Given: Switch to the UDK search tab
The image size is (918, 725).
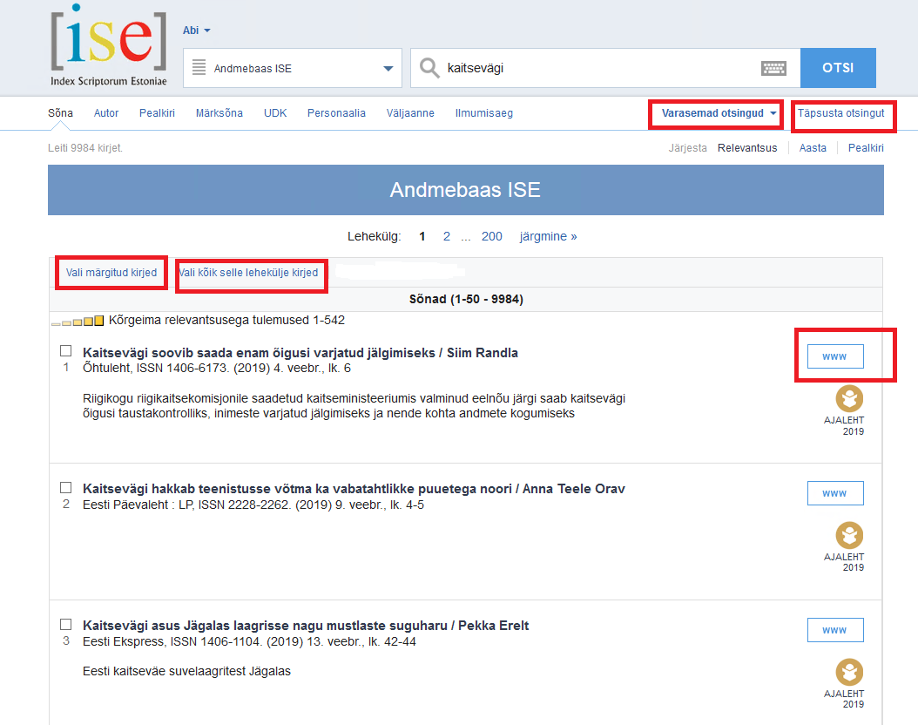Looking at the screenshot, I should coord(275,113).
